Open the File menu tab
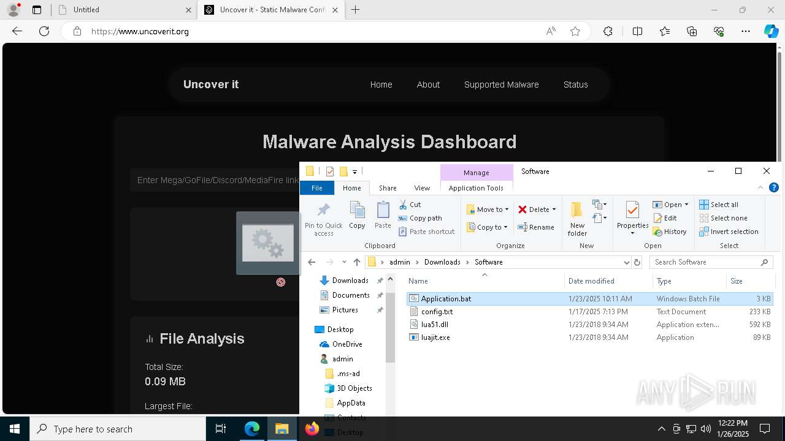The width and height of the screenshot is (785, 441). pyautogui.click(x=316, y=188)
